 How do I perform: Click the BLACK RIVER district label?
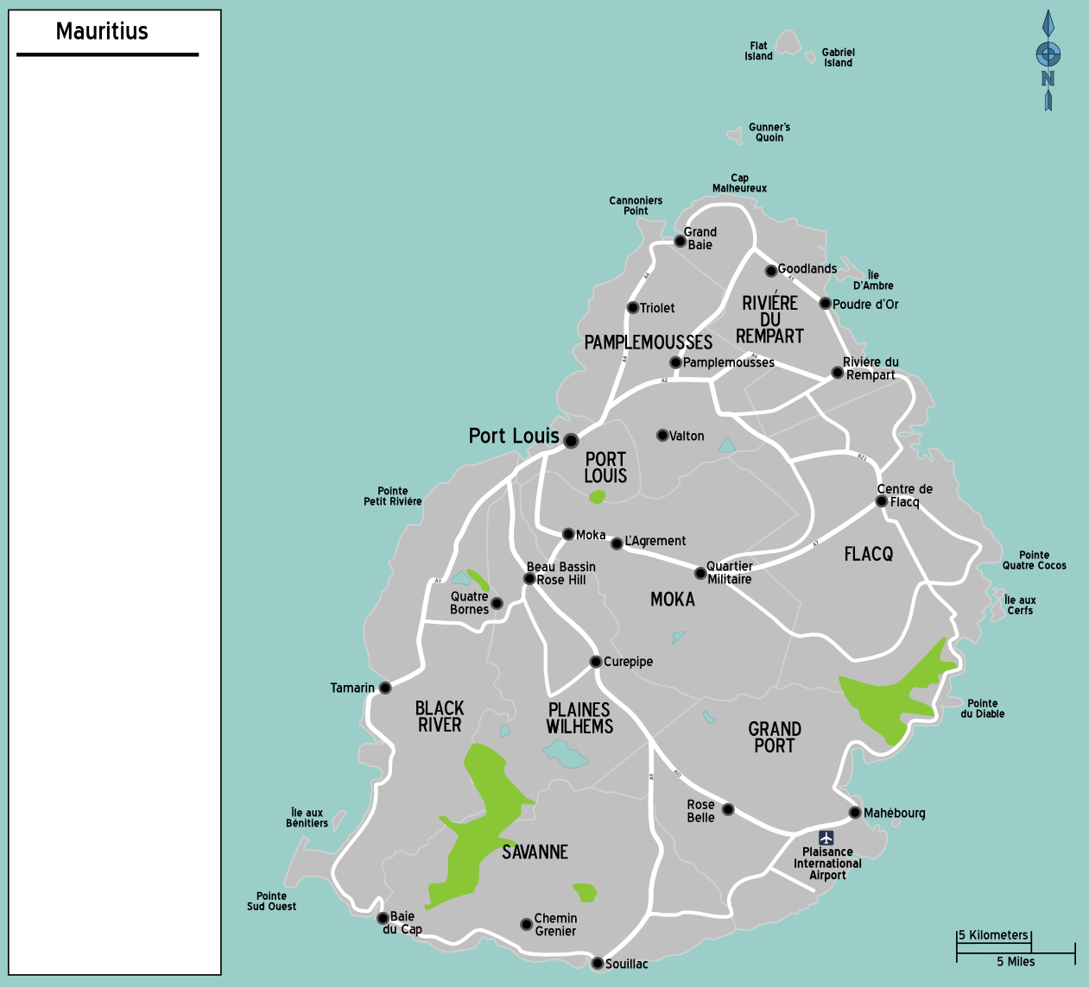point(440,717)
